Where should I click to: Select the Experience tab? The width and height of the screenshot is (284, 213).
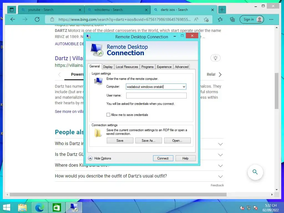point(164,67)
